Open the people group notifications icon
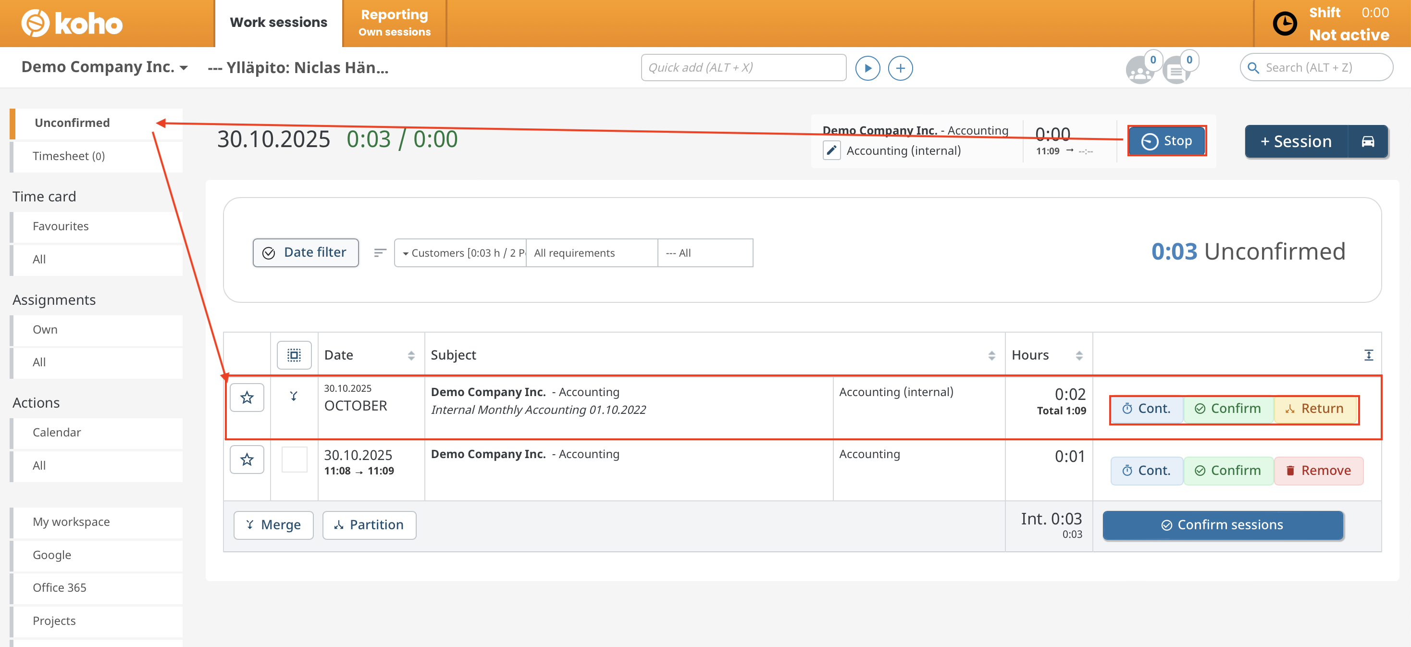Image resolution: width=1411 pixels, height=647 pixels. pyautogui.click(x=1139, y=71)
